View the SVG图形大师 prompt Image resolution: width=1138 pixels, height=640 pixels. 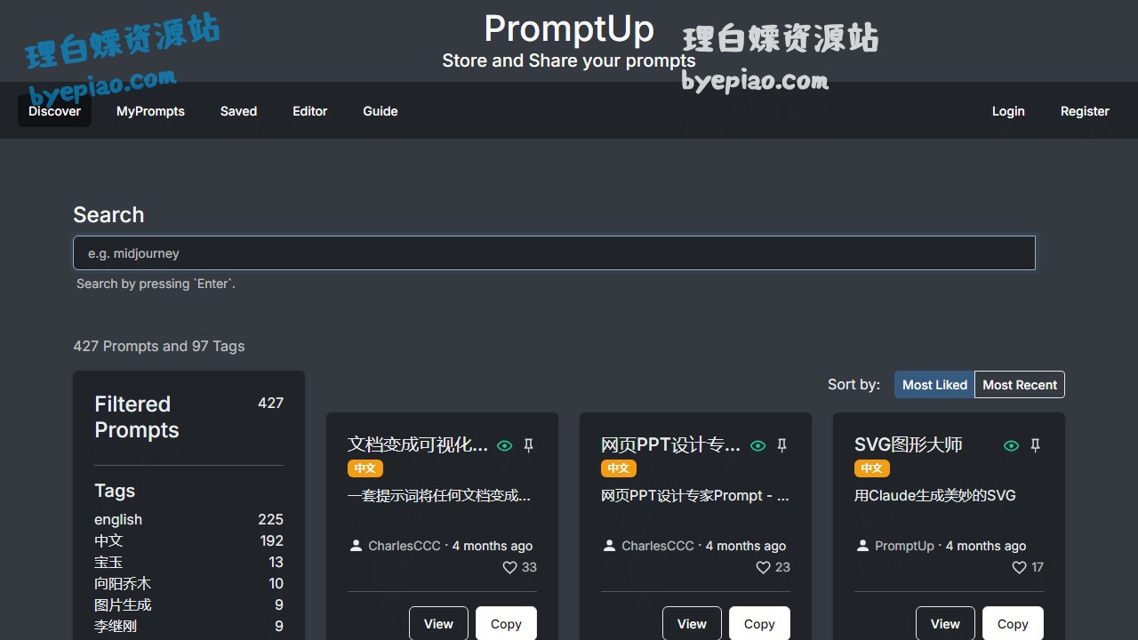(945, 624)
